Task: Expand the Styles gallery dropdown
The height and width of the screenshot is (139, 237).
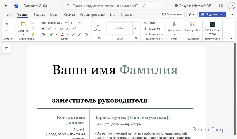Action: [x=136, y=28]
